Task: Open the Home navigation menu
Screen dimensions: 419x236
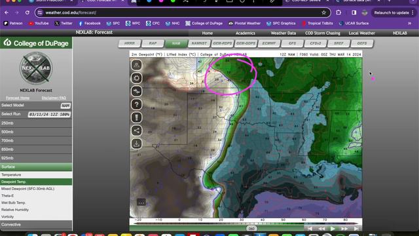Action: click(x=208, y=33)
